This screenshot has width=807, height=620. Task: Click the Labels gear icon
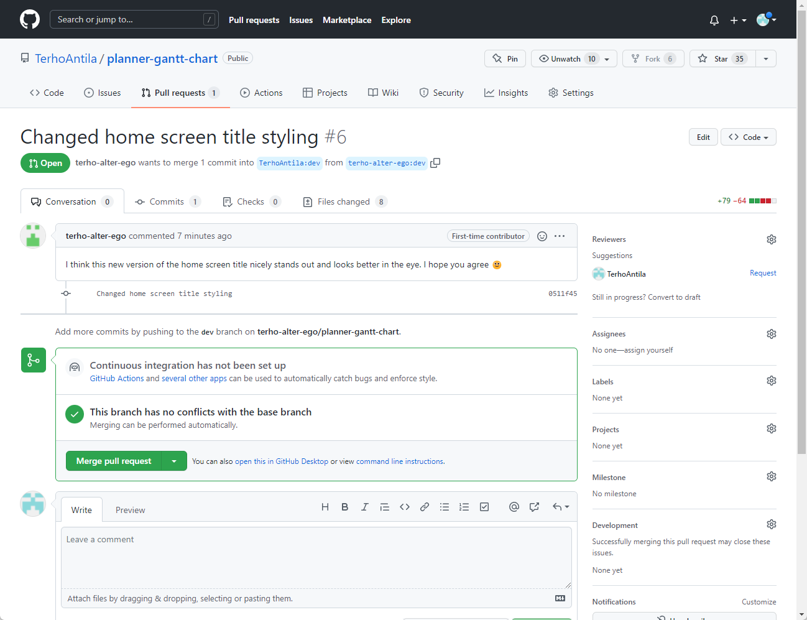click(771, 381)
